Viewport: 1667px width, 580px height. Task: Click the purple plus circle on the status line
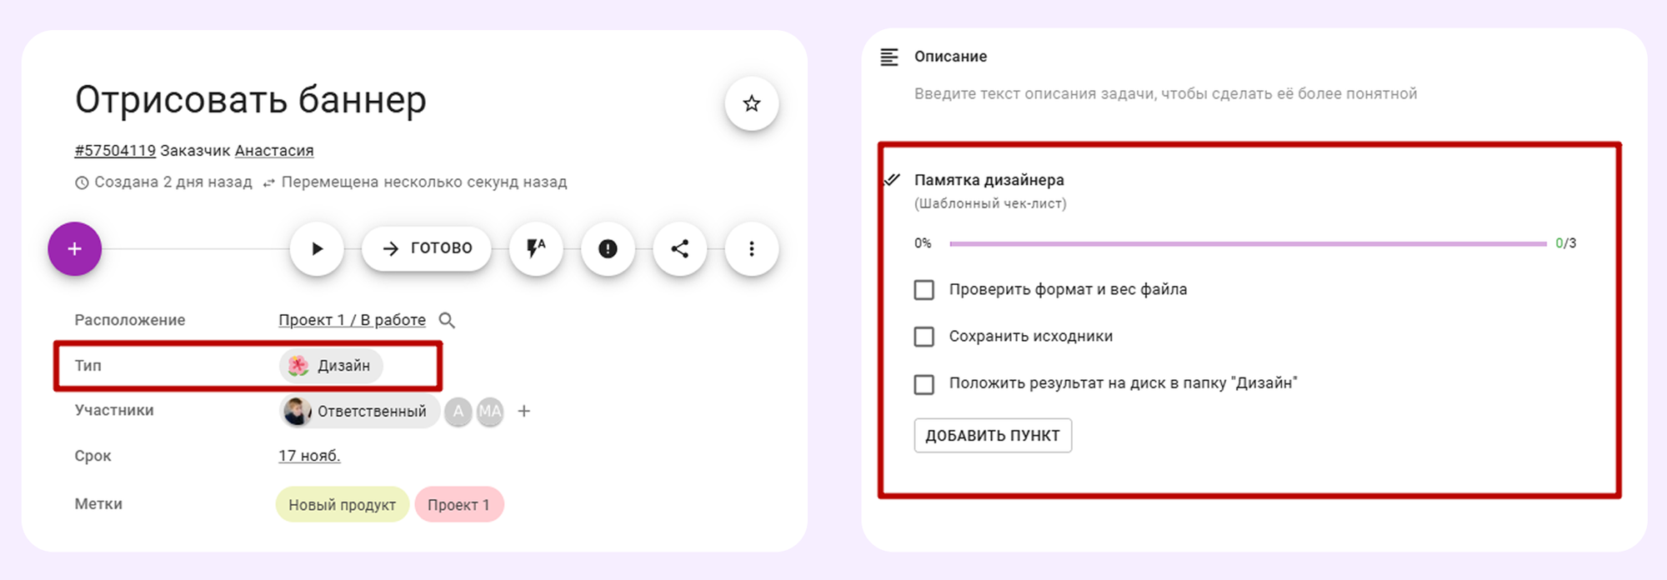(x=74, y=248)
